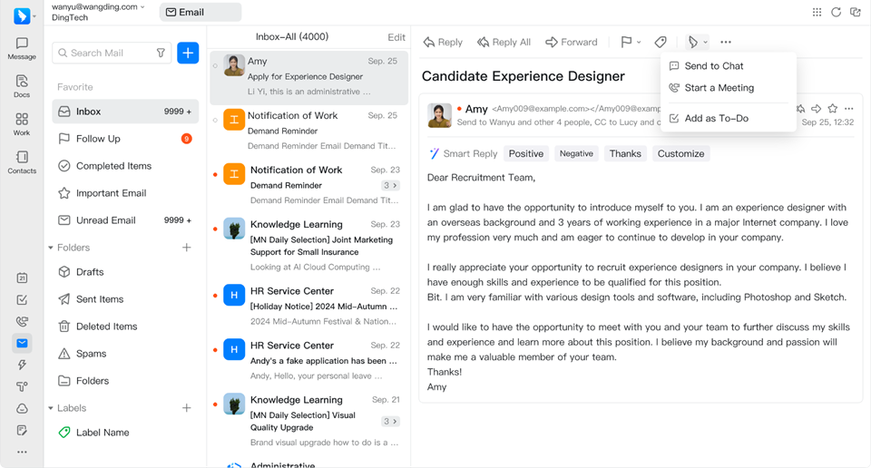Image resolution: width=871 pixels, height=468 pixels.
Task: Select the mail icon in sidebar
Action: [x=22, y=343]
